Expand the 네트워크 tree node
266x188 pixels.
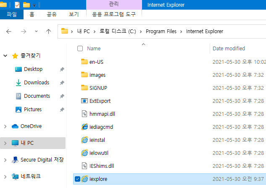(x=5, y=177)
